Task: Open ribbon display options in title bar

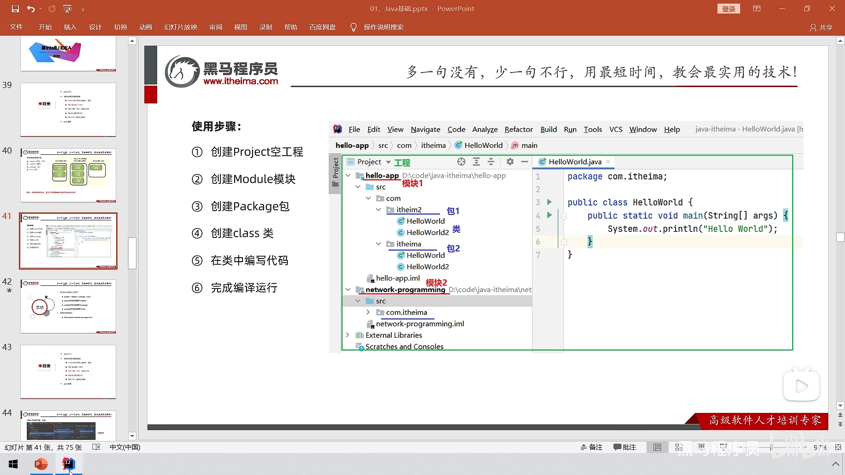Action: [x=757, y=8]
